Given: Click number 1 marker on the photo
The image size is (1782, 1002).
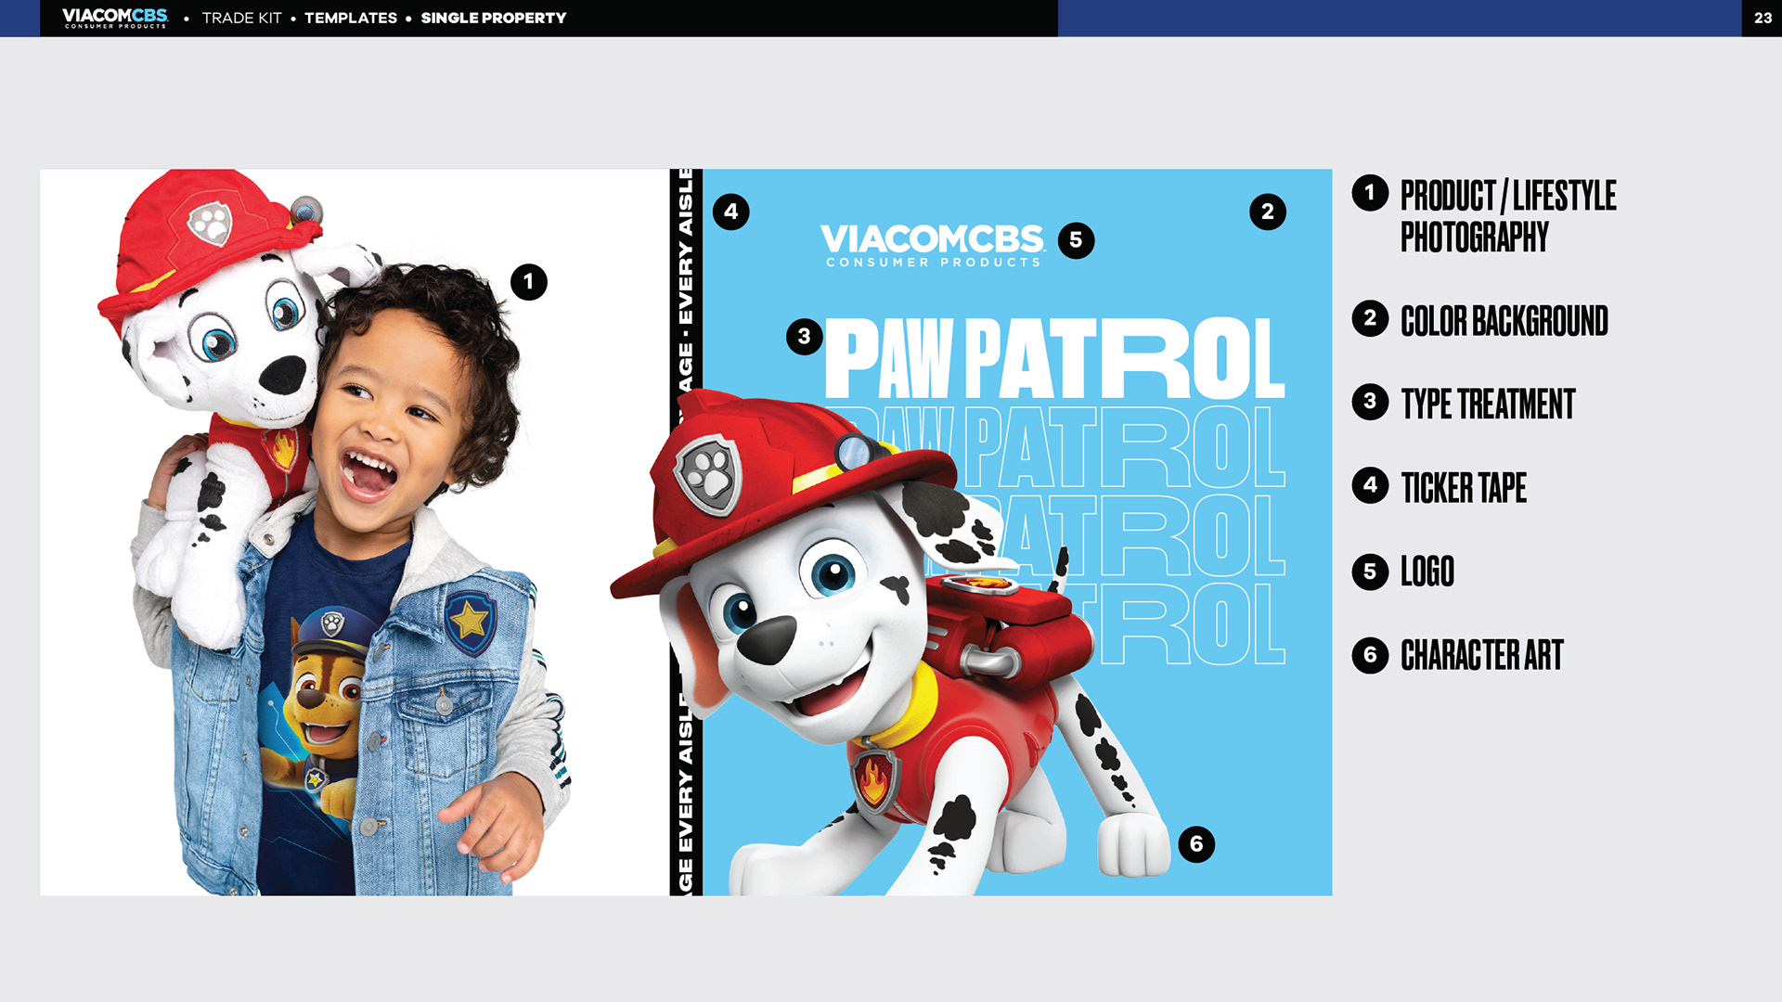Looking at the screenshot, I should coord(528,281).
